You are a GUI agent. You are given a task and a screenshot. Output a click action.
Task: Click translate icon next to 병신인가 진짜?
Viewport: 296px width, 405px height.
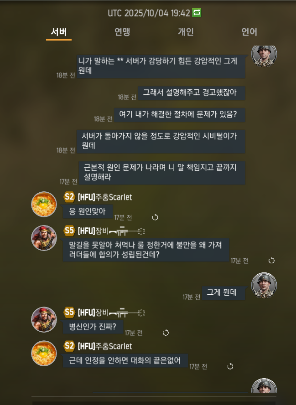point(166,333)
